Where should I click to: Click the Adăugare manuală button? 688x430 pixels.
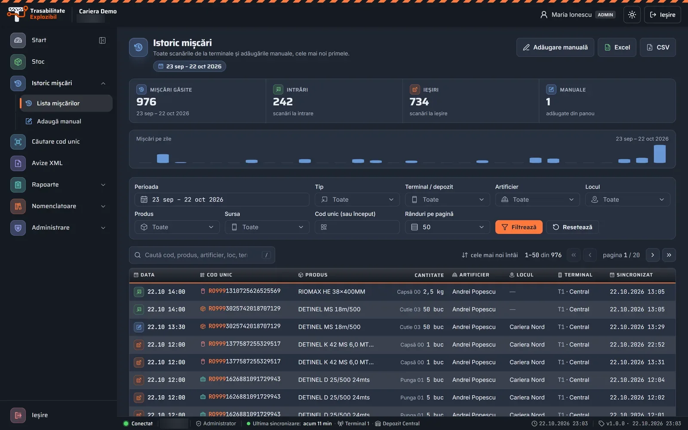pos(555,47)
